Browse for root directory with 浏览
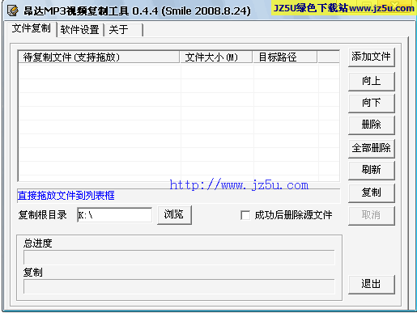Viewport: 417px width, 313px height. tap(174, 215)
